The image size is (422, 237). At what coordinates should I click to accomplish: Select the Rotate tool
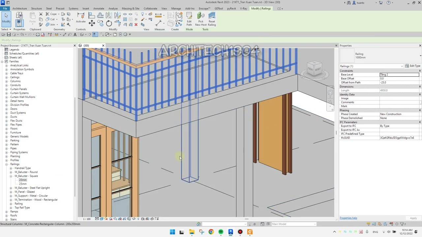[x=109, y=23]
